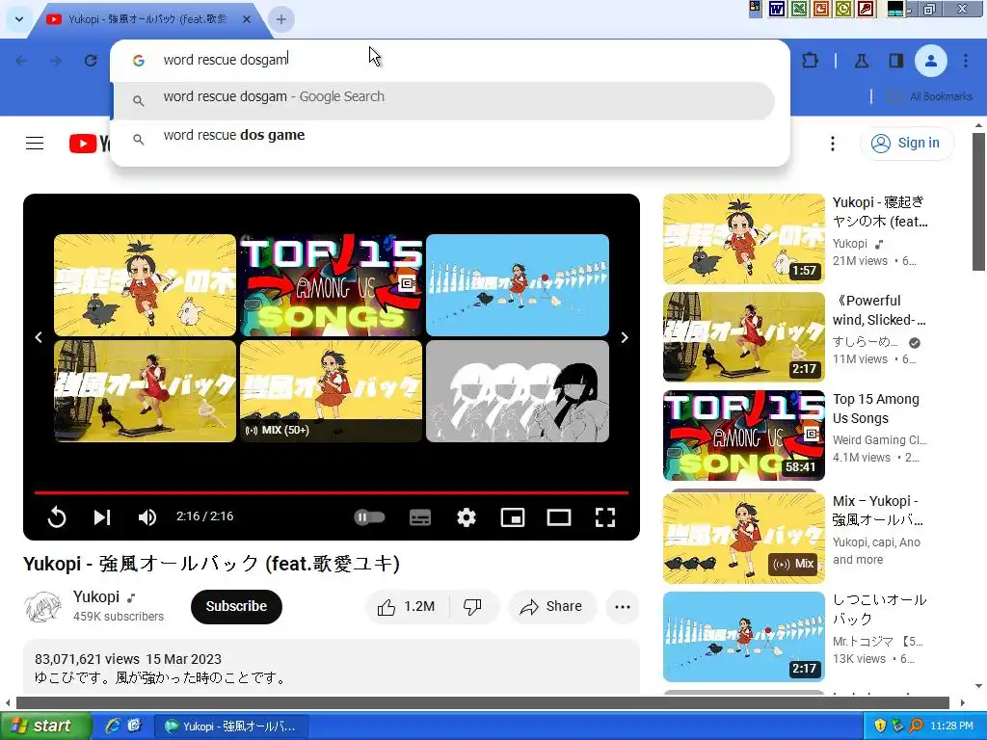
Task: Open the Chrome profile avatar
Action: (930, 61)
